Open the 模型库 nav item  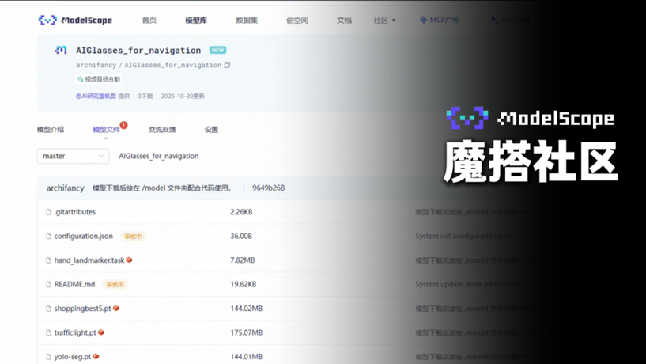[195, 21]
